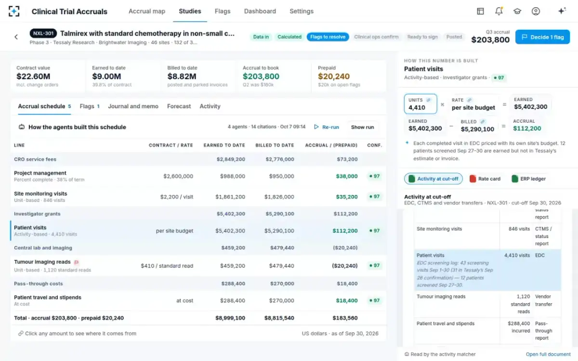The width and height of the screenshot is (578, 361).
Task: Go back using the left chevron arrow
Action: click(16, 37)
